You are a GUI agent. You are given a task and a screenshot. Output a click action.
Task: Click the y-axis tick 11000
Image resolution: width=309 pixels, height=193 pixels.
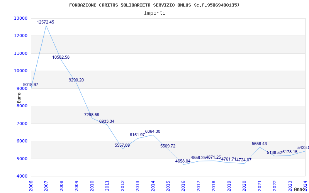point(20,53)
